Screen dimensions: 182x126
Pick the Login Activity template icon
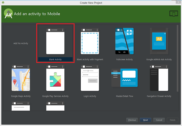(x=90, y=78)
